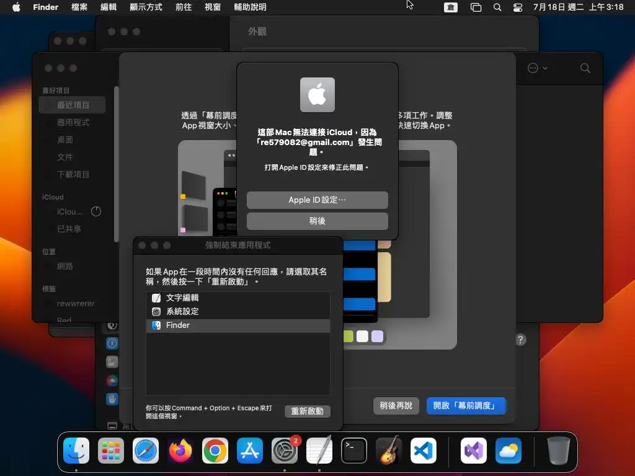Open the 顯示方式 menu
The width and height of the screenshot is (635, 476).
(146, 7)
